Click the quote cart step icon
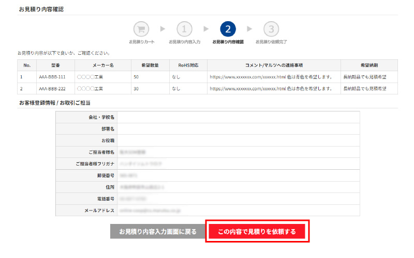 (141, 29)
